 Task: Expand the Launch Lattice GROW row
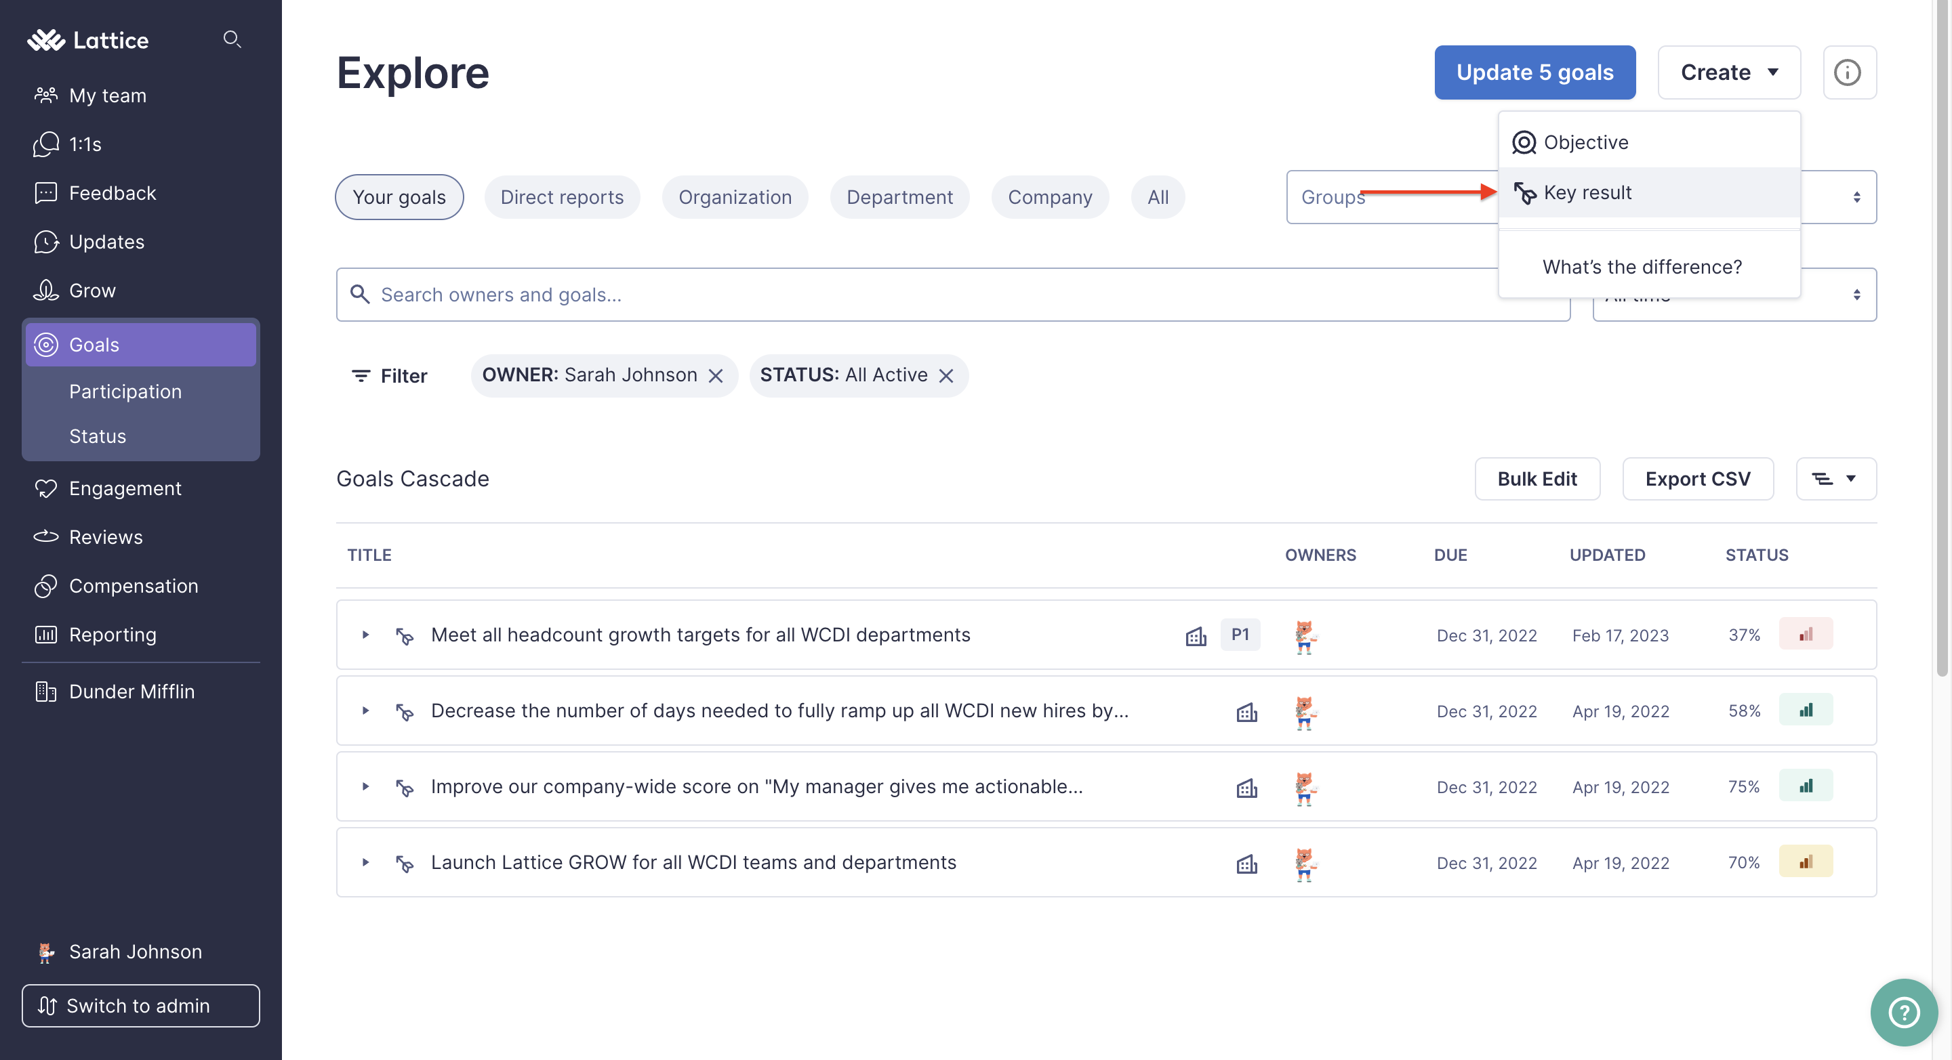[365, 862]
